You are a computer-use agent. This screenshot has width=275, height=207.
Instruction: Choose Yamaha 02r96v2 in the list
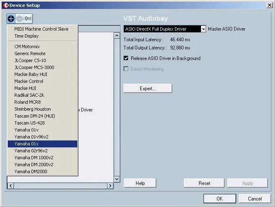pos(42,151)
